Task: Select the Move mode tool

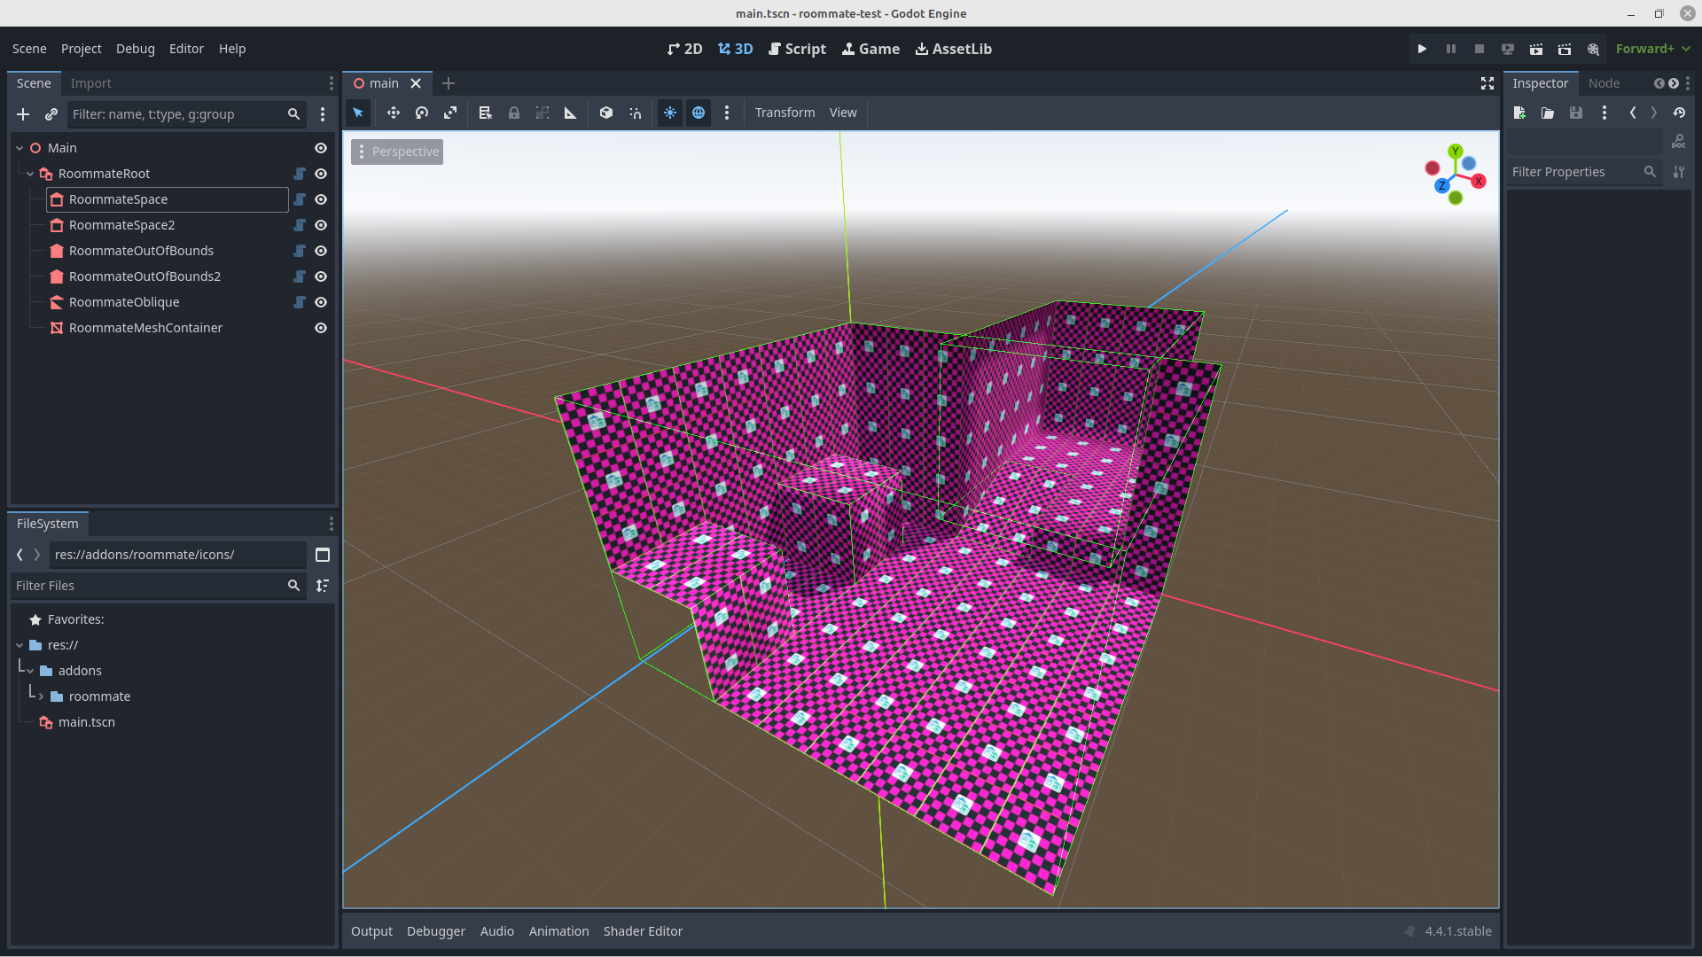Action: [x=394, y=113]
